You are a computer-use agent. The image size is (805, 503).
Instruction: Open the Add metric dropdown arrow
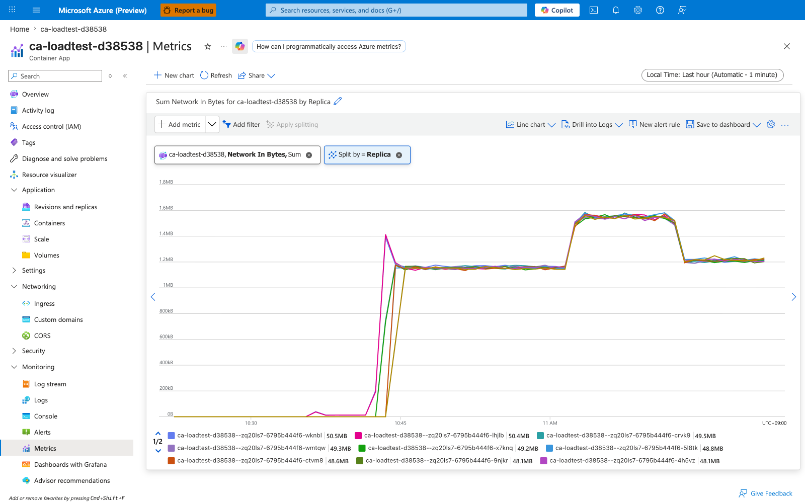tap(212, 124)
